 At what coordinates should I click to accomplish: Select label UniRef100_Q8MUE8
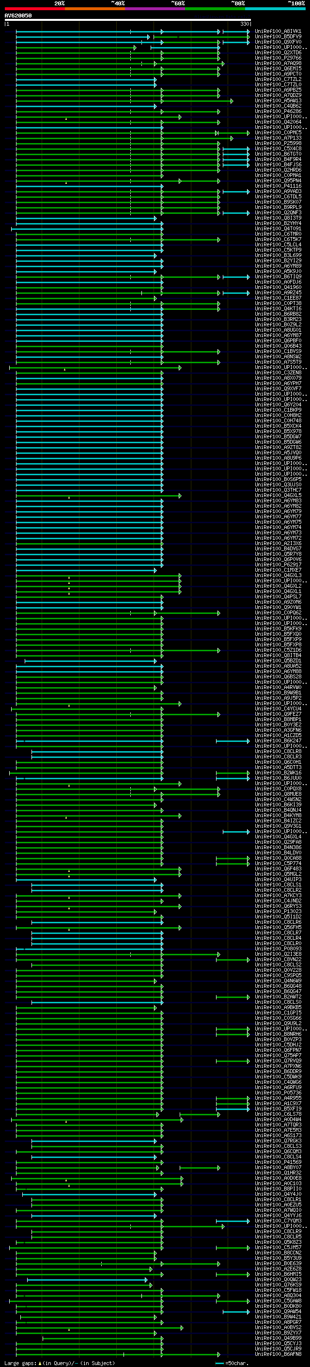[x=278, y=794]
